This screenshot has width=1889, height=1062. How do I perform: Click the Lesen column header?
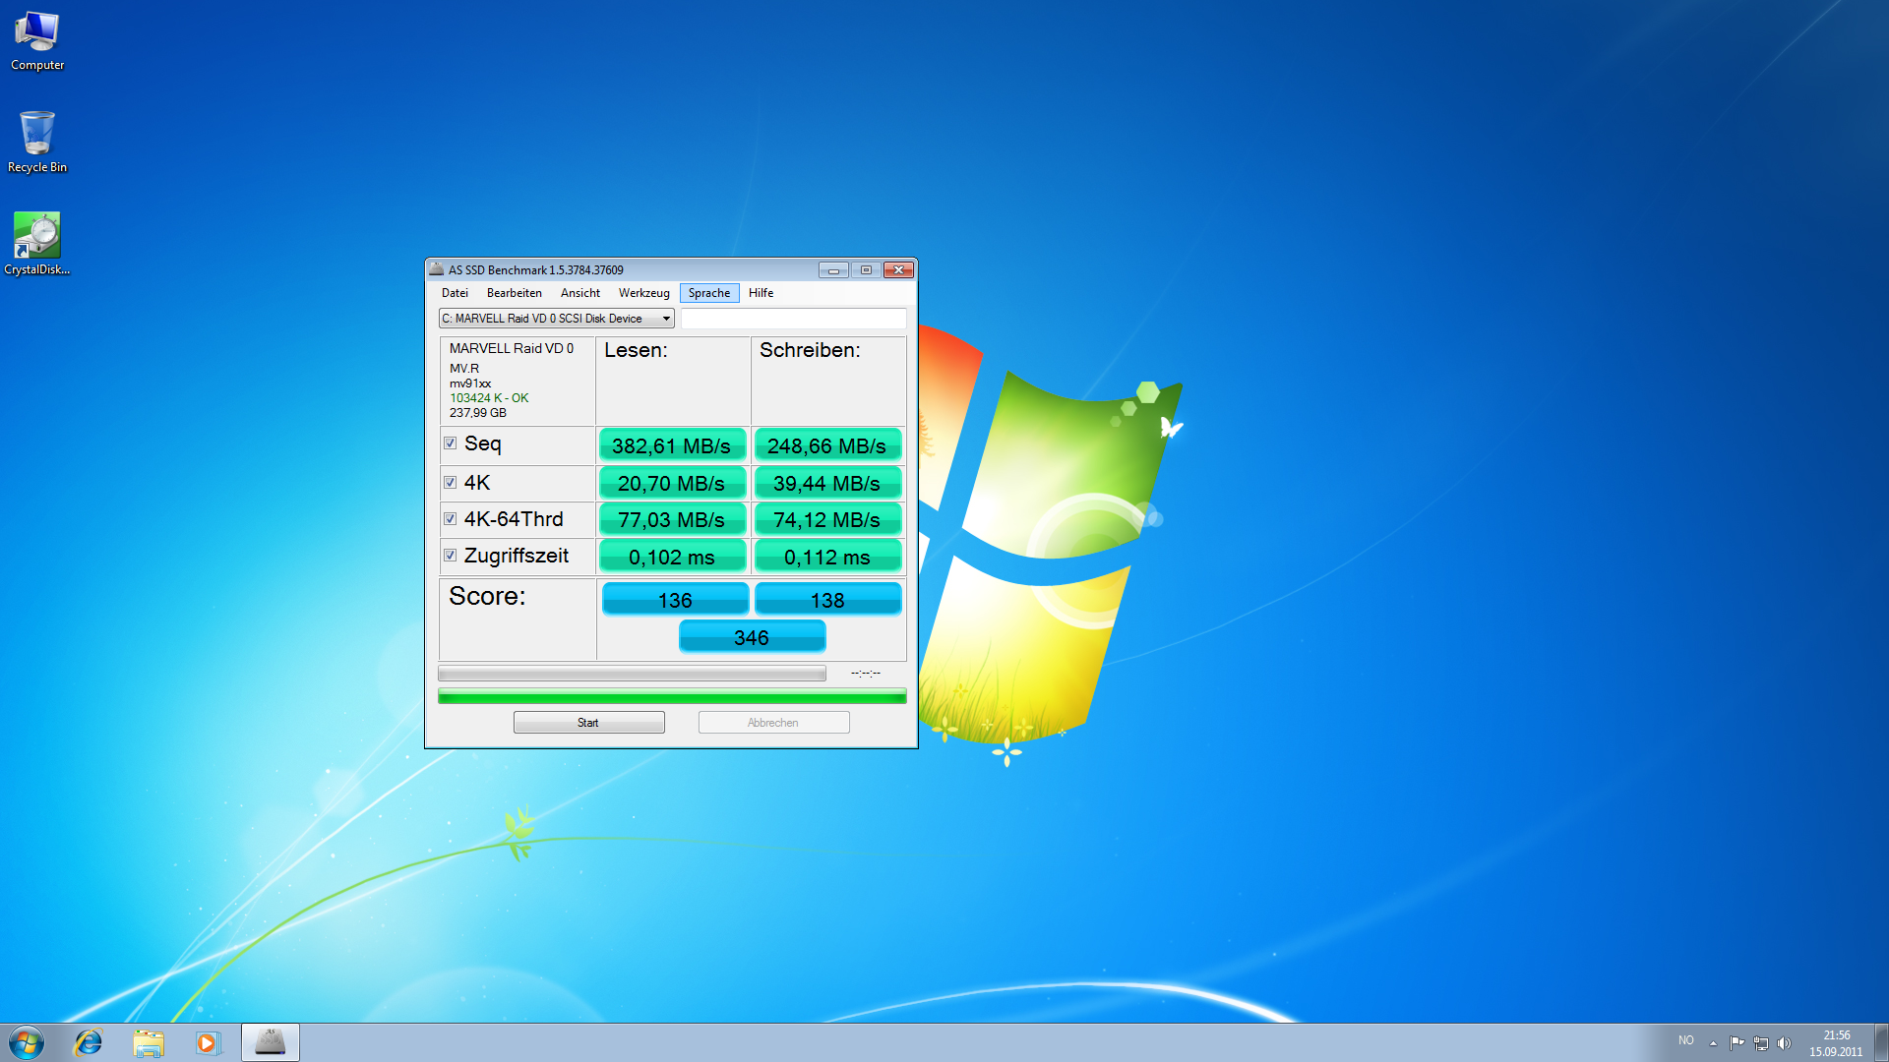[x=636, y=350]
